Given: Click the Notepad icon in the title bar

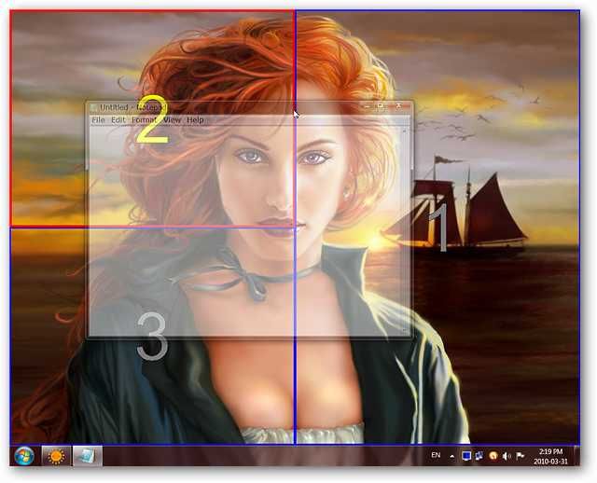Looking at the screenshot, I should click(93, 108).
